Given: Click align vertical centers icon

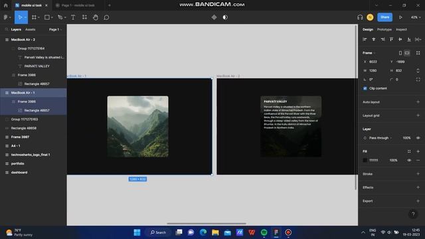Looking at the screenshot, I should 400,40.
